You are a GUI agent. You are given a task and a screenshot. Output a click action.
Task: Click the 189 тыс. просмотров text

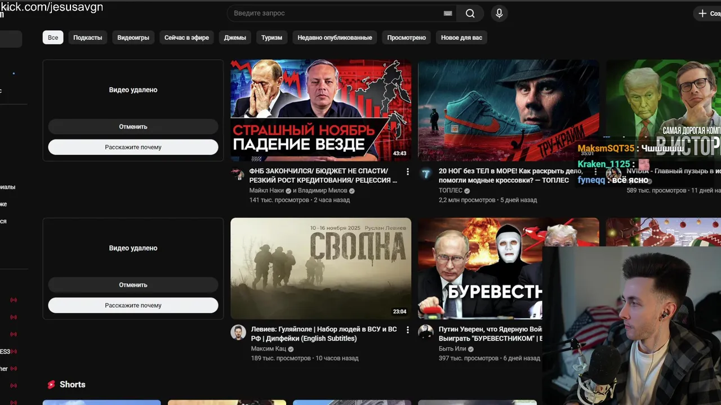coord(281,358)
